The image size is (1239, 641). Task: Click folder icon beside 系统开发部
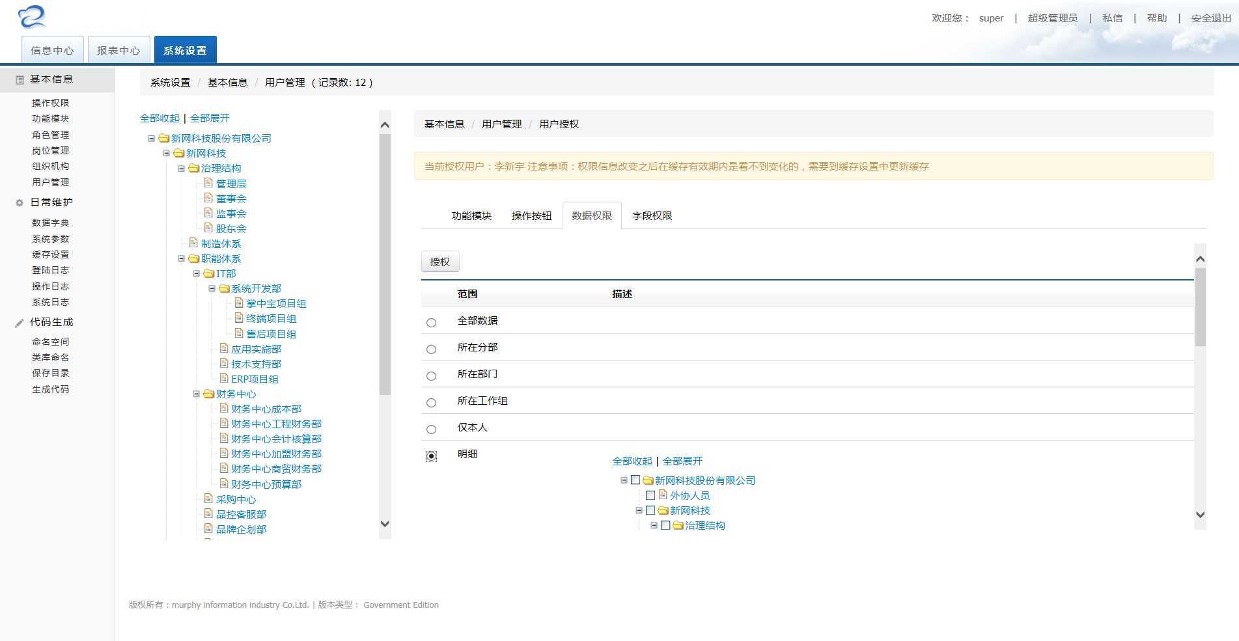(224, 288)
